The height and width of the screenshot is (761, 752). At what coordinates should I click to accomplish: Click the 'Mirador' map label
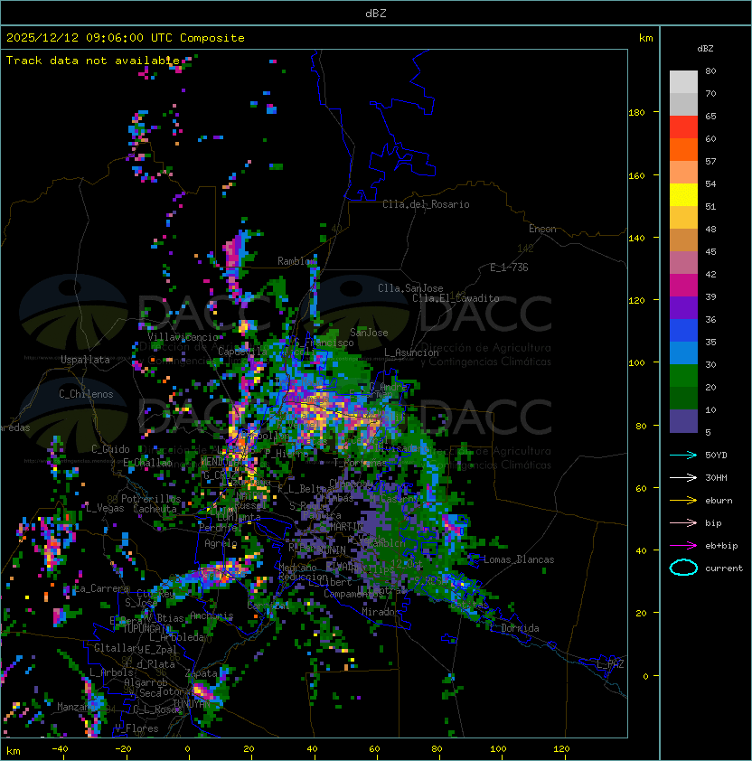[381, 612]
